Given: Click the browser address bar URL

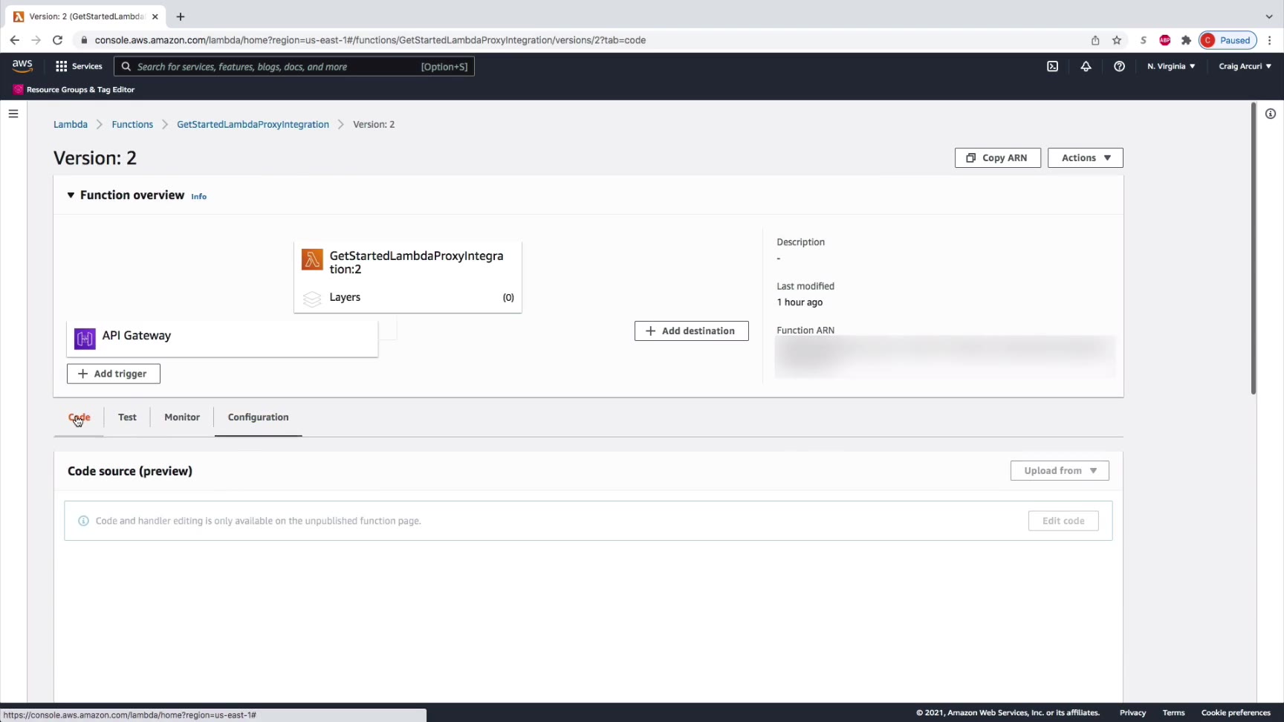Looking at the screenshot, I should pyautogui.click(x=370, y=40).
